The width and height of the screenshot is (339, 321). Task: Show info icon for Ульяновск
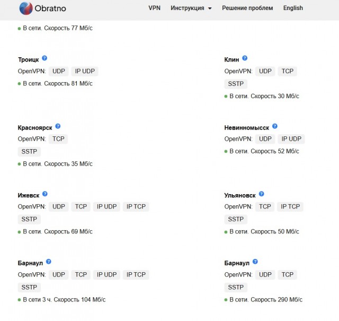[261, 194]
